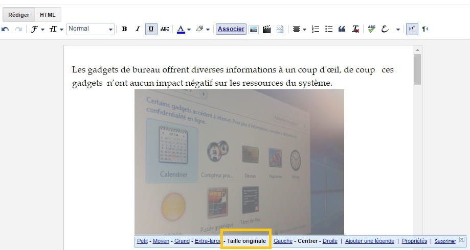This screenshot has height=250, width=470.
Task: Remove formatting with the crossed T icon
Action: (355, 29)
